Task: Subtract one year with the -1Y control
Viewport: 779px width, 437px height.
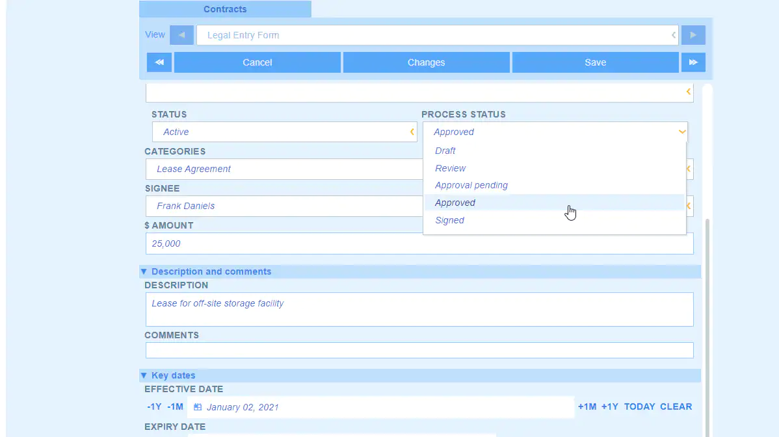Action: tap(153, 406)
